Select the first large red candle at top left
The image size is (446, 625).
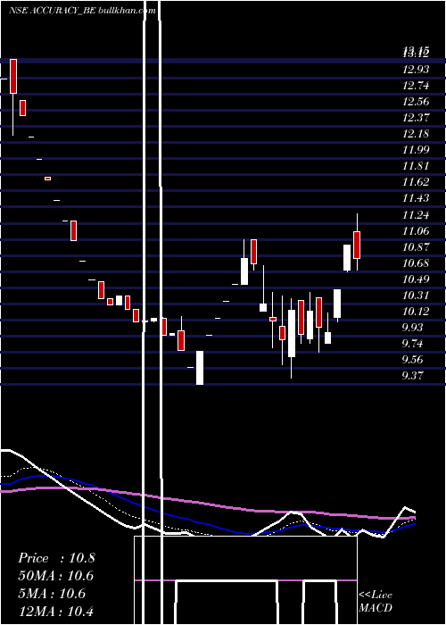[x=13, y=76]
